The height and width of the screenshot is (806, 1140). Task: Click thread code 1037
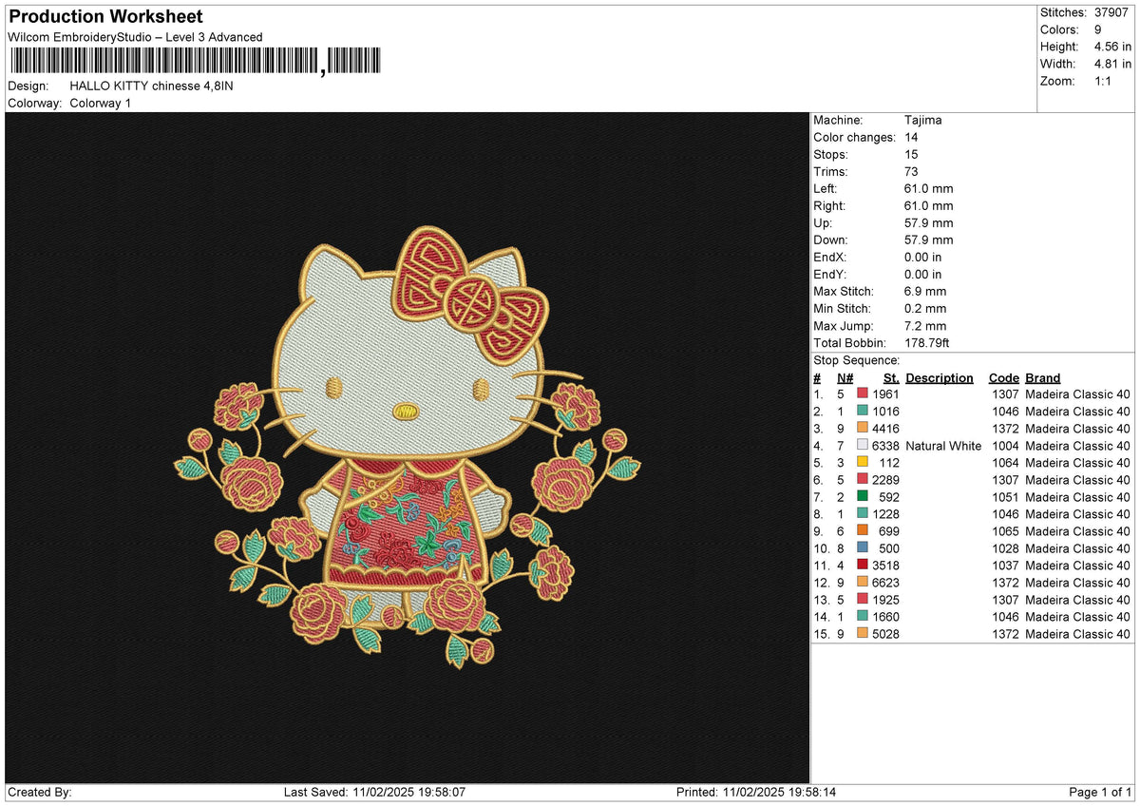pyautogui.click(x=1005, y=566)
